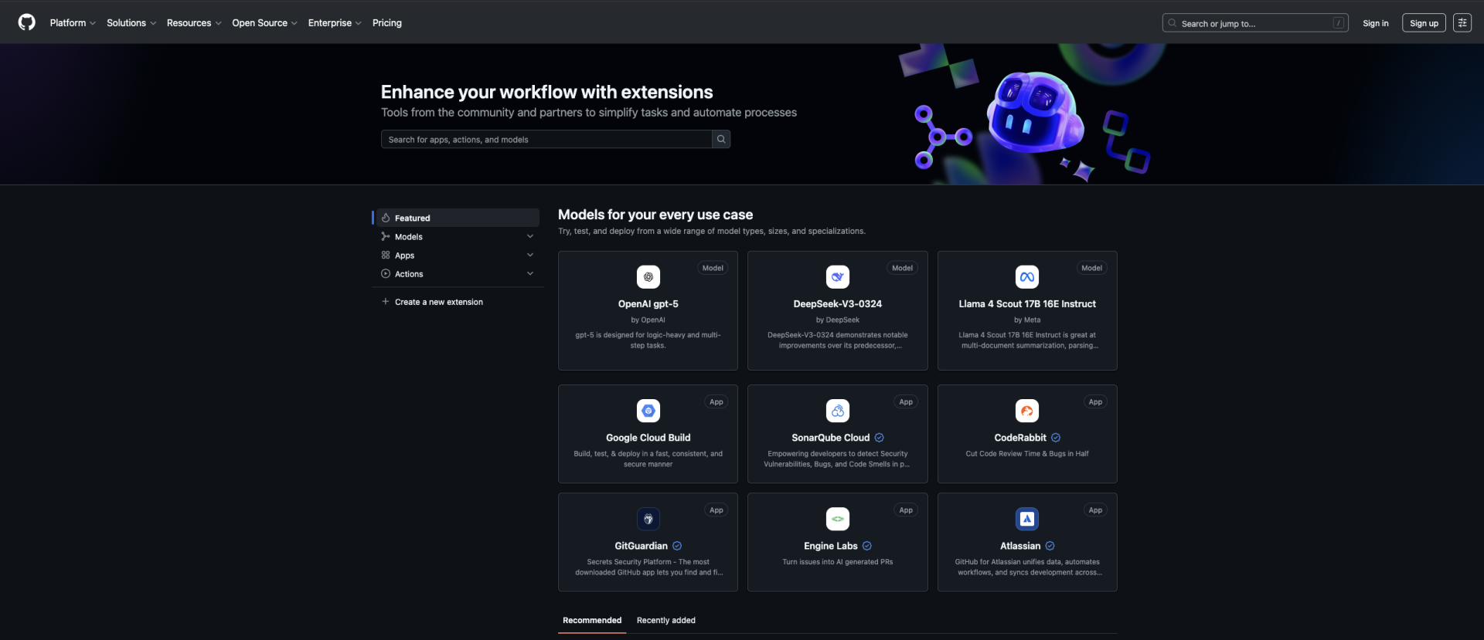1484x640 pixels.
Task: Open the CodeRabbit title link
Action: [x=1020, y=438]
